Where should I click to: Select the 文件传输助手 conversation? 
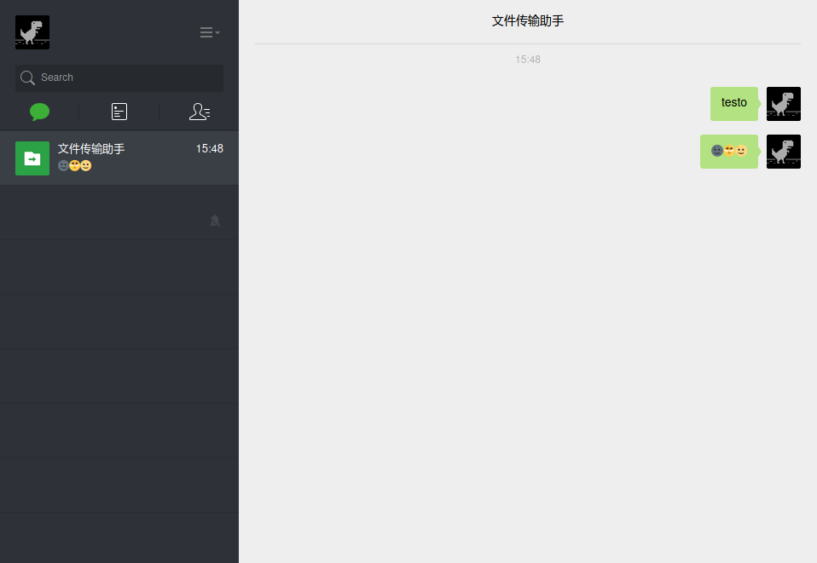pyautogui.click(x=119, y=158)
